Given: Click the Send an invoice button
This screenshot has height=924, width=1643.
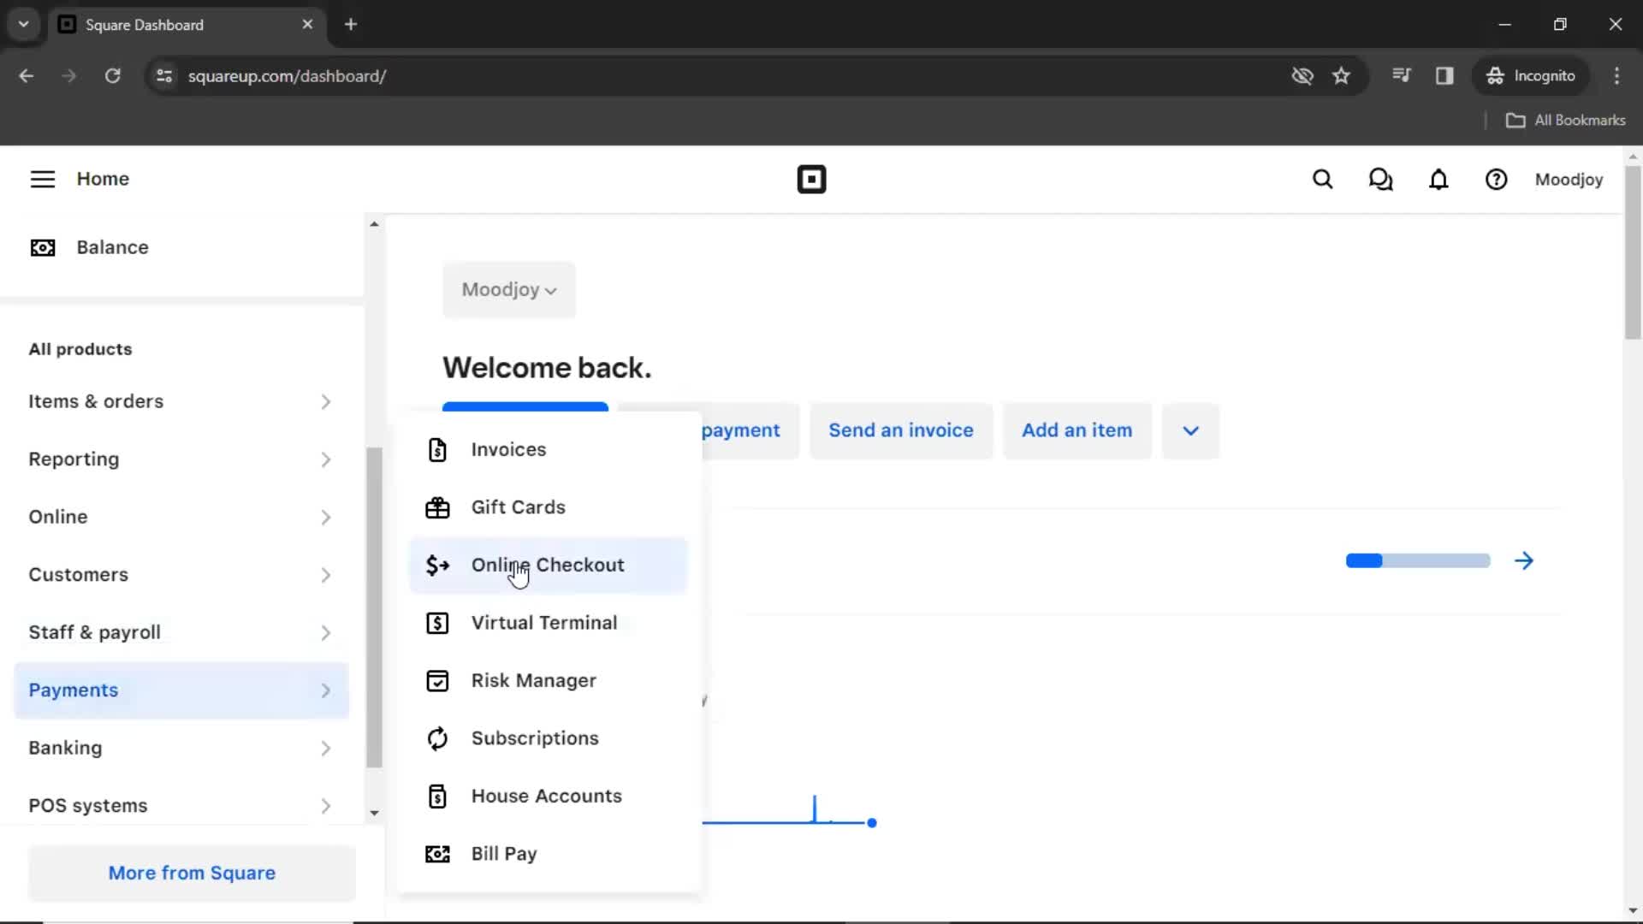Looking at the screenshot, I should point(900,429).
